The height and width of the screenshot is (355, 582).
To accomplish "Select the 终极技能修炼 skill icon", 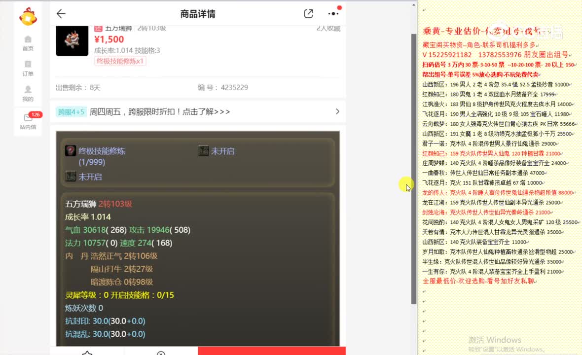I will point(71,150).
